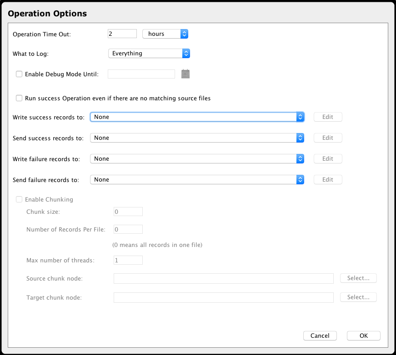Open Write success records to dropdown
Screen dimensions: 396x355
pos(197,117)
